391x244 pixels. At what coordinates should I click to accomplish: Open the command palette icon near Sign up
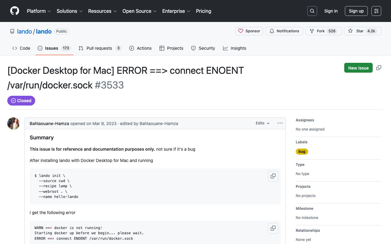pyautogui.click(x=376, y=11)
